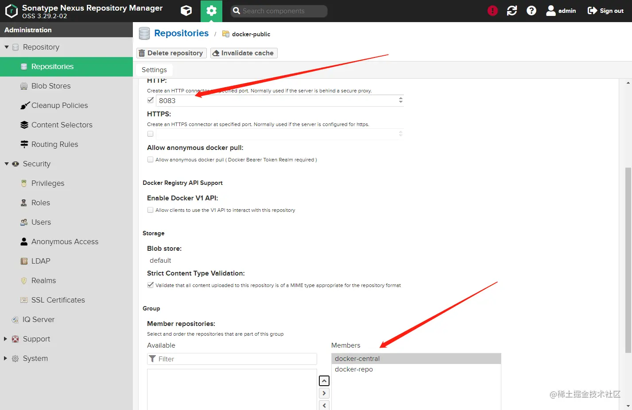Open the Browse cube icon
The width and height of the screenshot is (632, 410).
click(186, 11)
